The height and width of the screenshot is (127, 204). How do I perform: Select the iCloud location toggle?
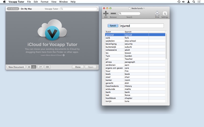[13, 9]
